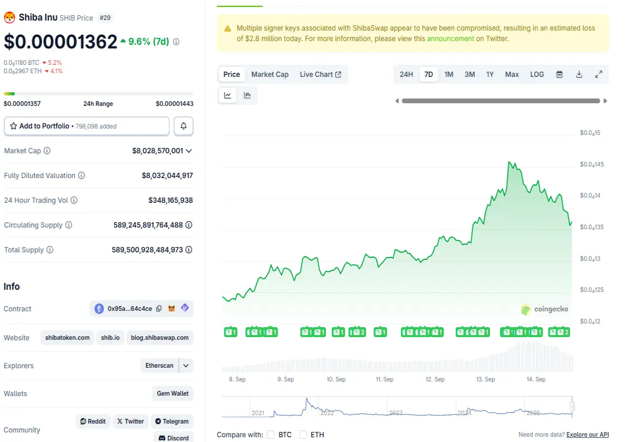Expand the Market Cap value chevron
This screenshot has width=633, height=442.
189,151
